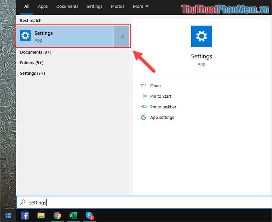Click the Windows Start button
Viewport: 272px width, 222px height.
pyautogui.click(x=8, y=215)
